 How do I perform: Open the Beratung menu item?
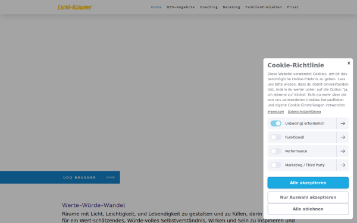tap(231, 7)
